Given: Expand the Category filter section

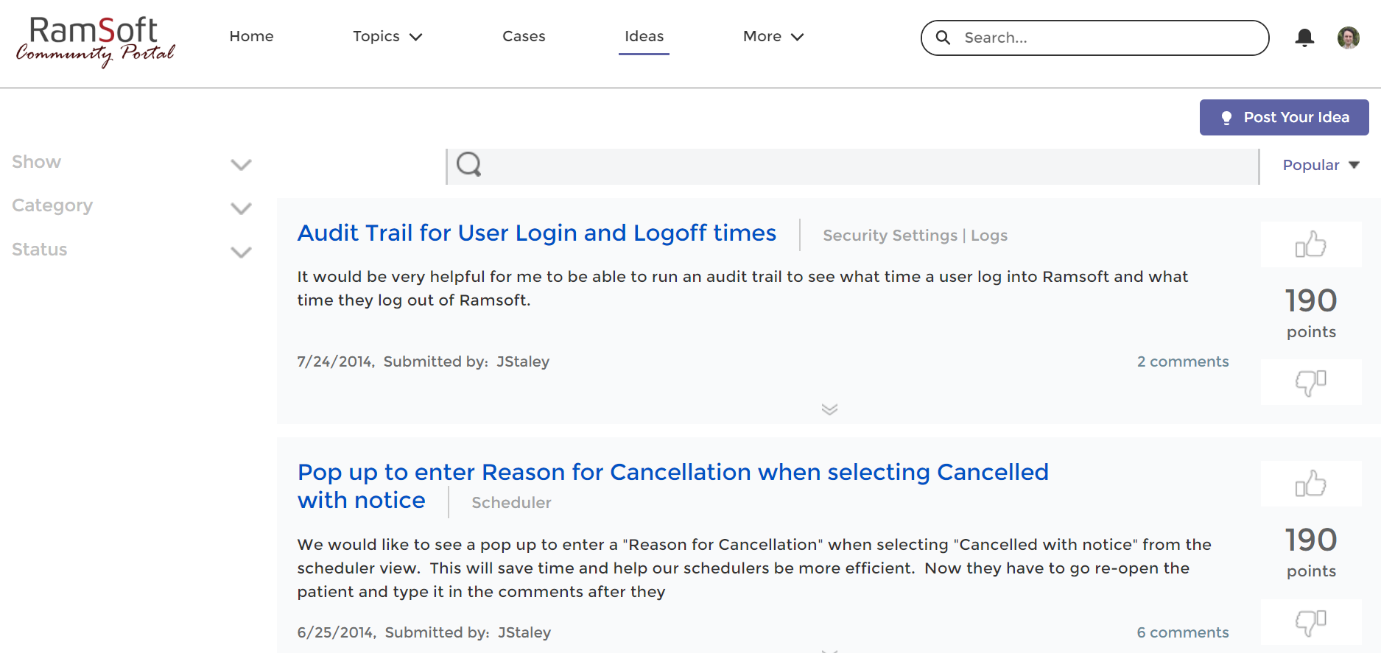Looking at the screenshot, I should pyautogui.click(x=241, y=208).
